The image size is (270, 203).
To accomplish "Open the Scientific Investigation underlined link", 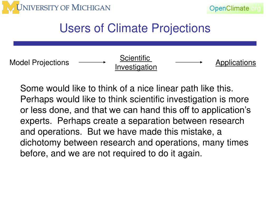I will point(136,62).
